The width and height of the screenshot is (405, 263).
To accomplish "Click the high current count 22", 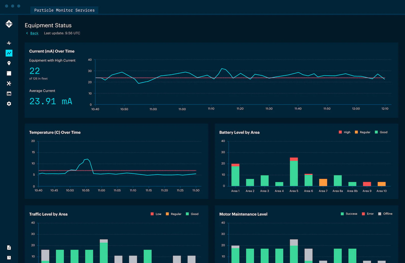I will 35,71.
